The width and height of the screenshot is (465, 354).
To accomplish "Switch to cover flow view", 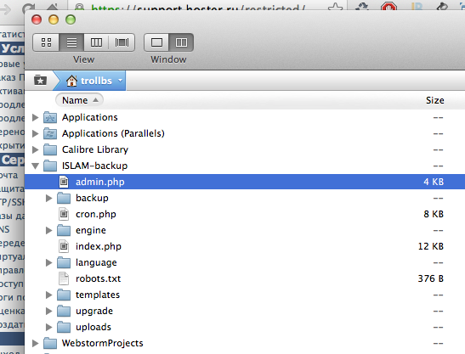I will click(x=122, y=42).
